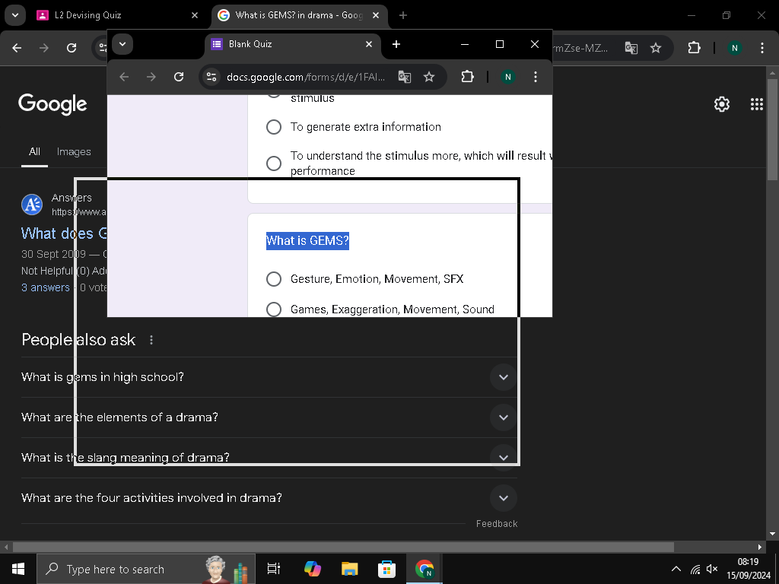779x584 pixels.
Task: Open profile N avatar in Blank Quiz window
Action: [507, 77]
